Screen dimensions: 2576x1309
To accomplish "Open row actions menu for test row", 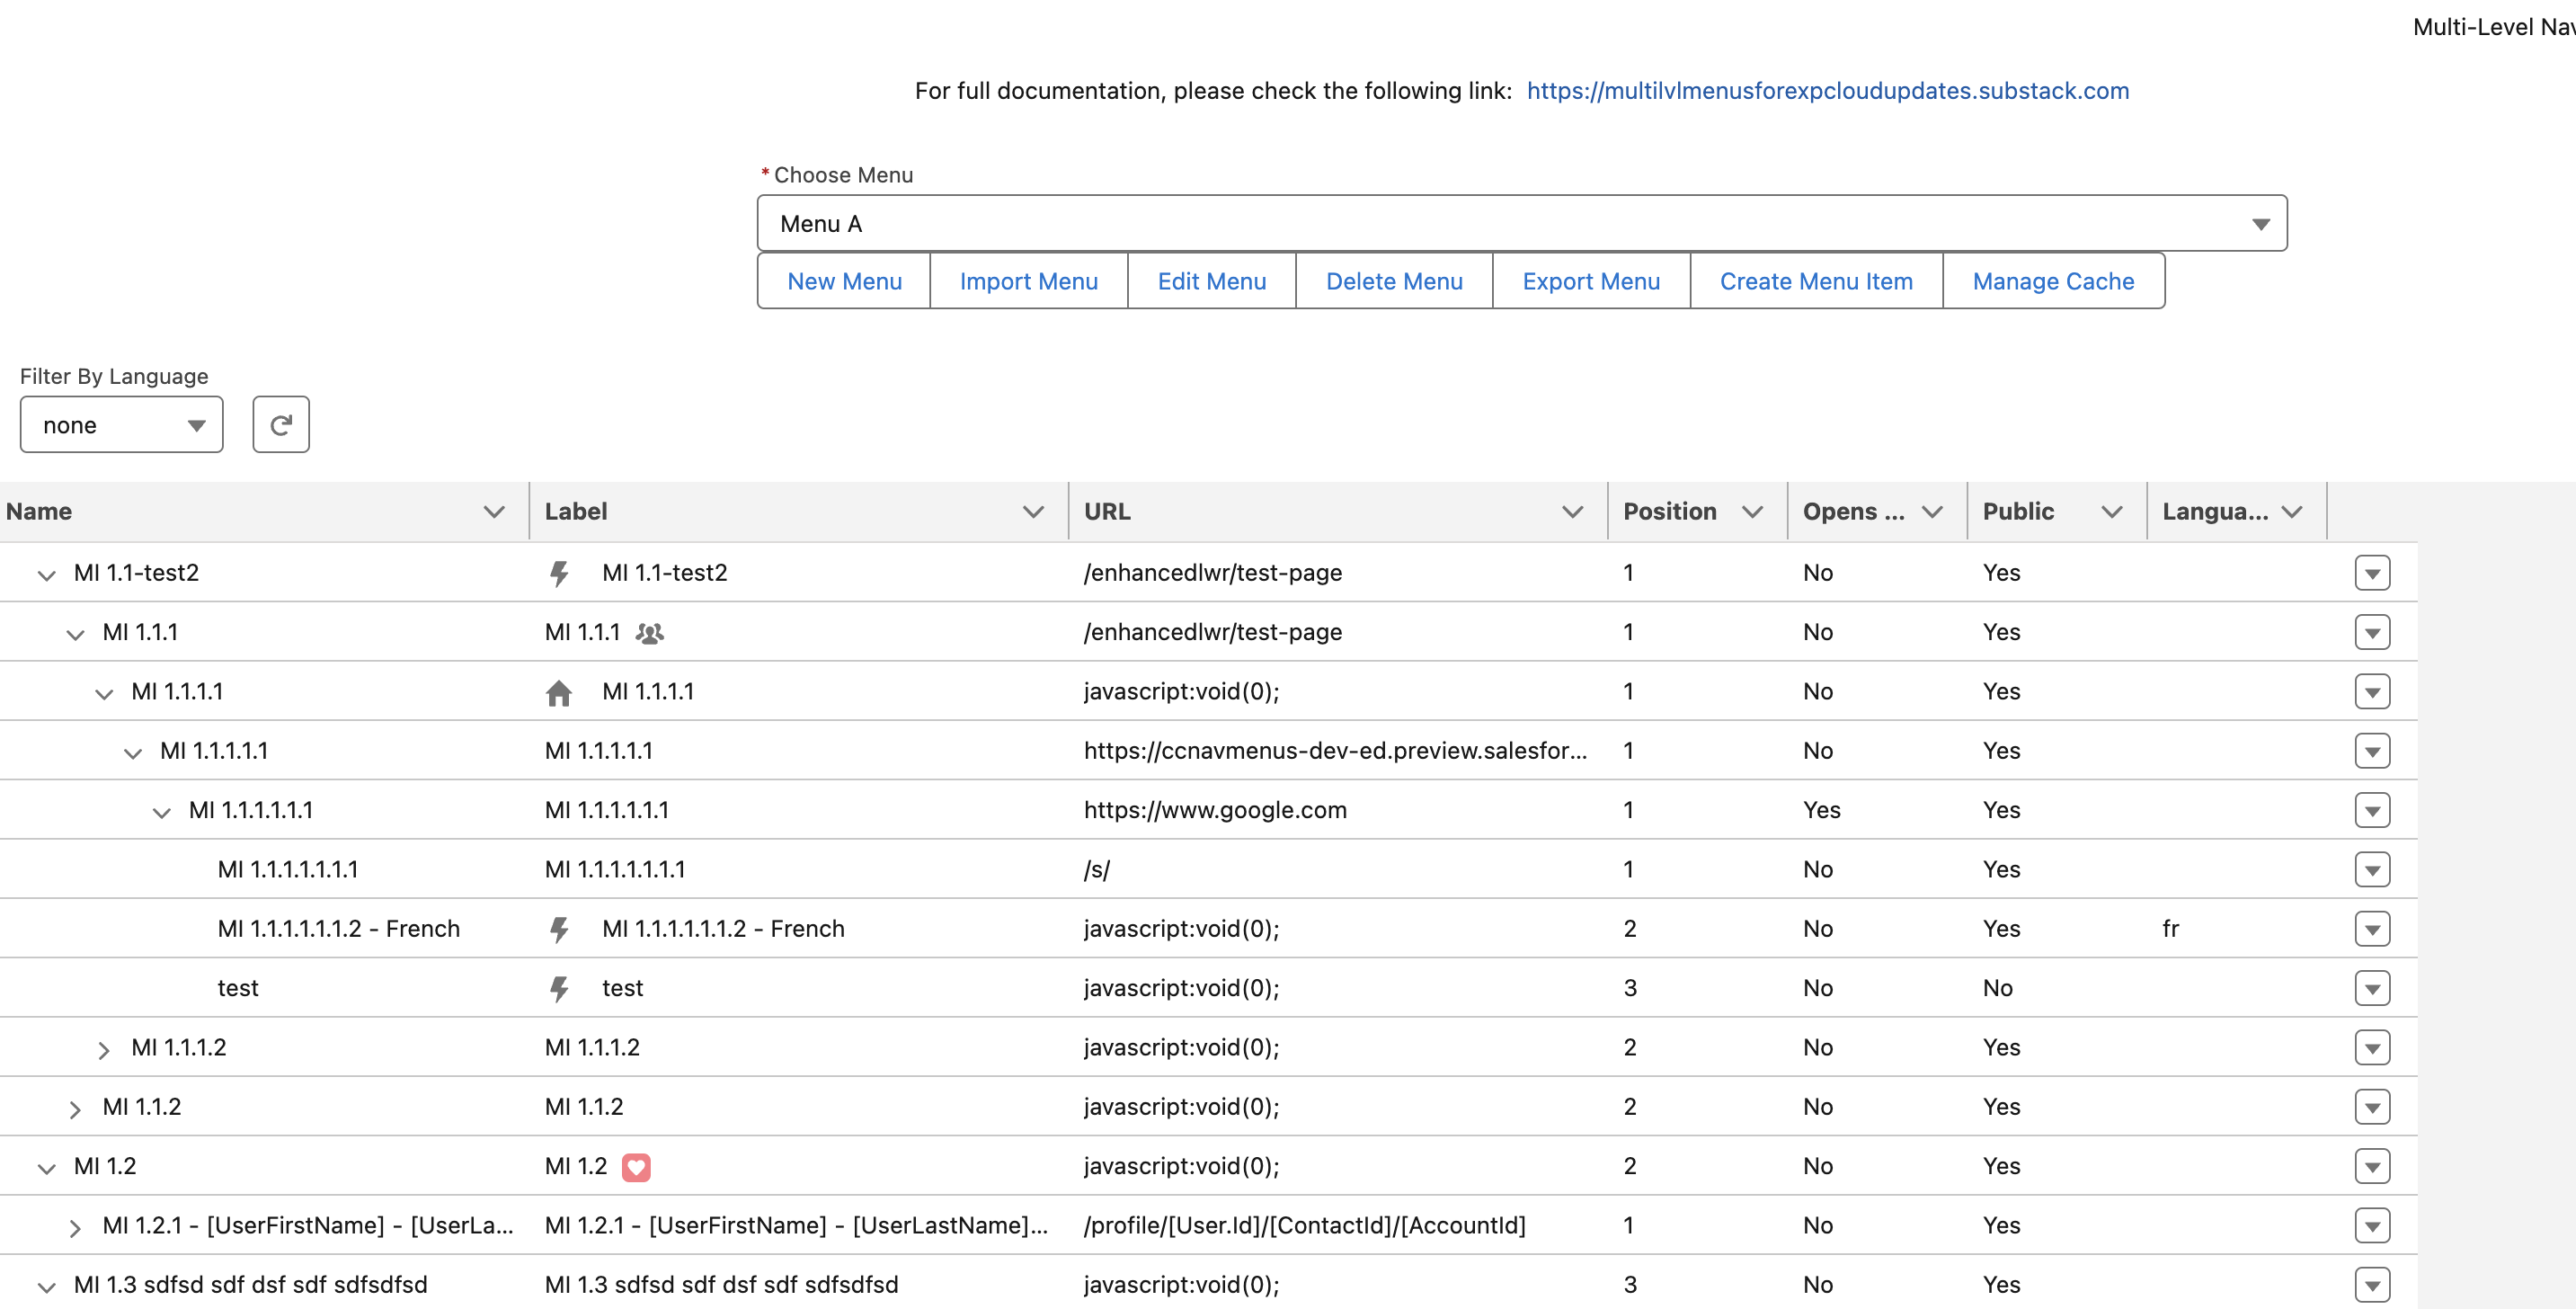I will coord(2371,988).
